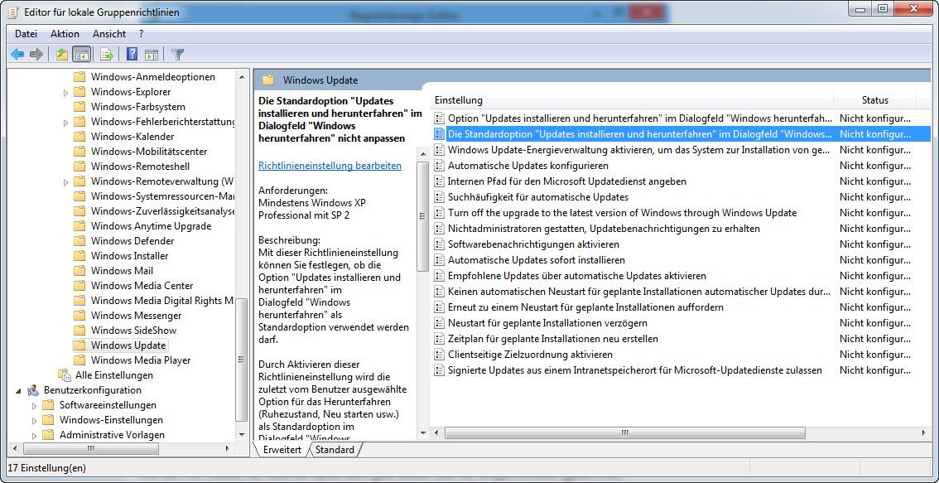This screenshot has height=483, width=939.
Task: Click the Windows Defender folder icon
Action: pos(79,241)
